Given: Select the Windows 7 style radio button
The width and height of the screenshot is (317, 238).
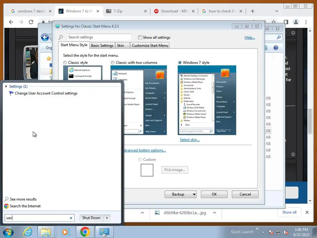Looking at the screenshot, I should point(180,63).
